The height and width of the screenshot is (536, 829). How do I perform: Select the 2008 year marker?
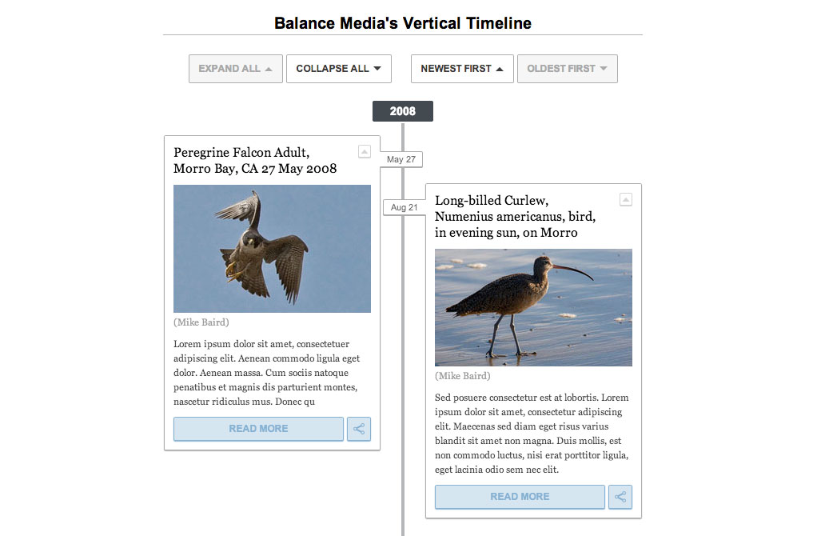[403, 111]
